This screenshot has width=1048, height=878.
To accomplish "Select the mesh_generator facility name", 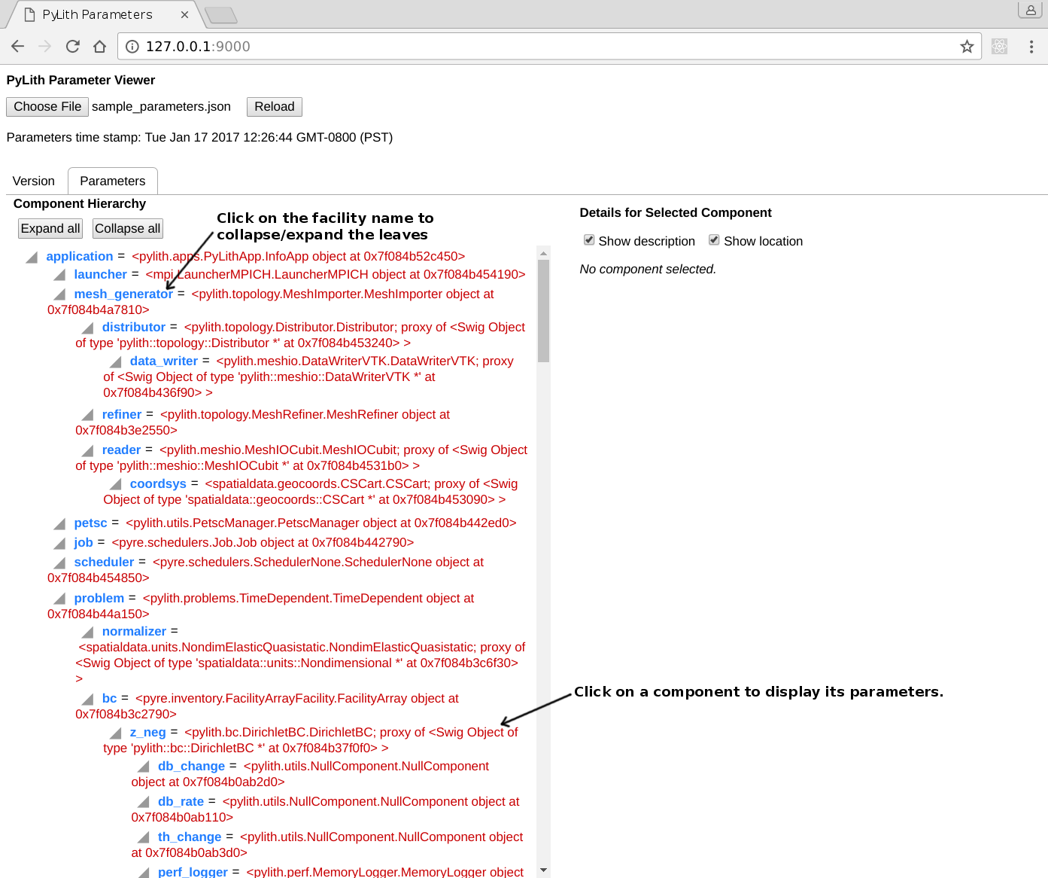I will [123, 294].
